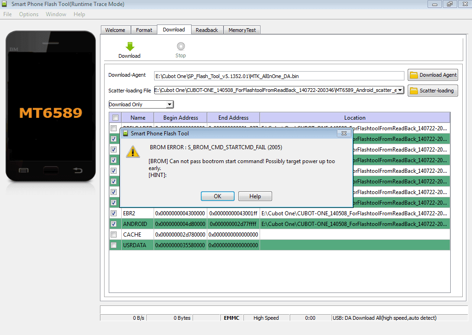472x335 pixels.
Task: Click the green Download arrow icon
Action: click(x=130, y=47)
